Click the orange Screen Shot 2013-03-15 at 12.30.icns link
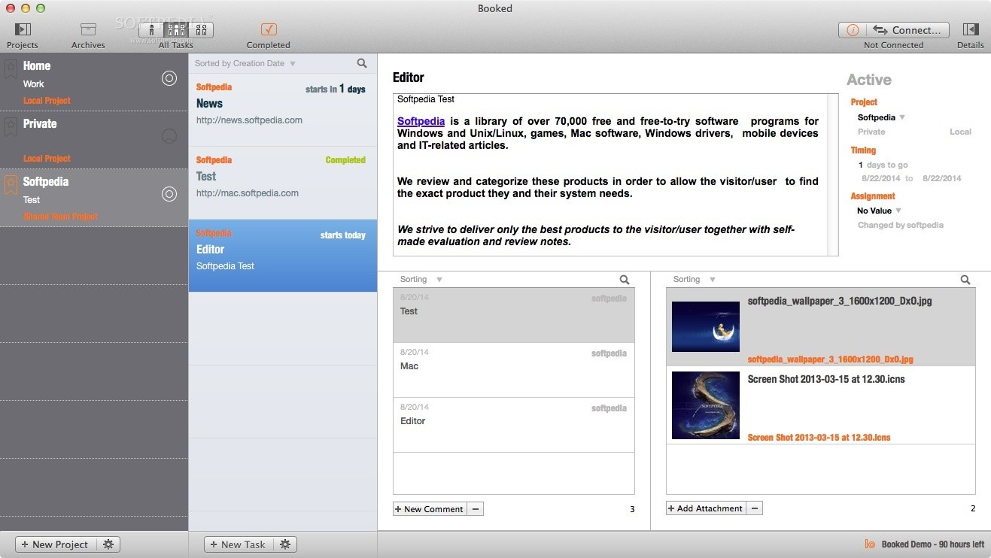Screen dimensions: 991x558 point(819,437)
